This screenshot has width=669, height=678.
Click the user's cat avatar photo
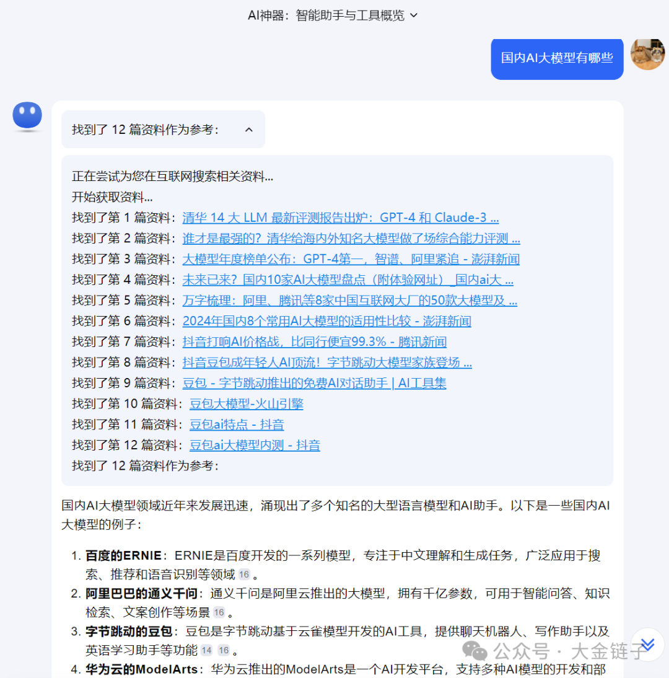click(x=647, y=54)
